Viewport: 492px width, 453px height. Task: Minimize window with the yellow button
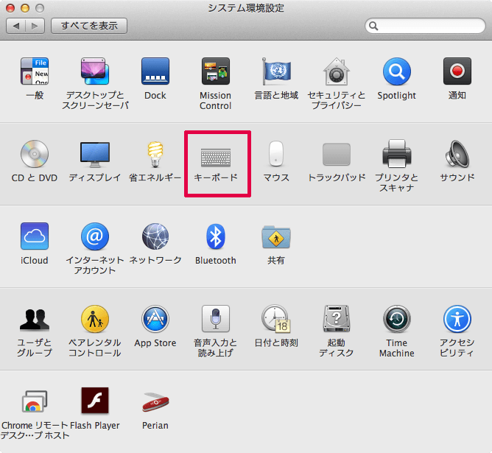pyautogui.click(x=25, y=8)
